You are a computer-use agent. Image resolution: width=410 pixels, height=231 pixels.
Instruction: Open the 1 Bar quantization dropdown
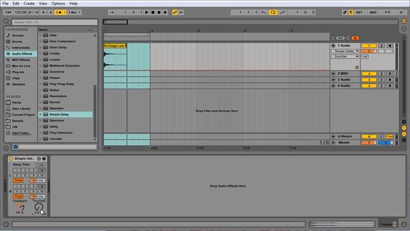74,12
